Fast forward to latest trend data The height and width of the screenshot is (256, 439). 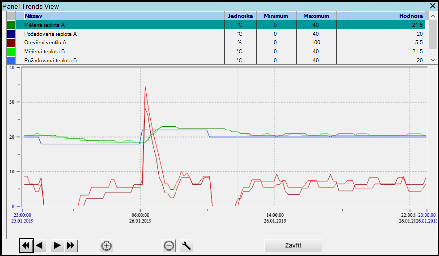71,245
